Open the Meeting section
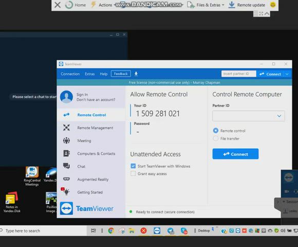Screen dimensions: 298x247 point(91,140)
